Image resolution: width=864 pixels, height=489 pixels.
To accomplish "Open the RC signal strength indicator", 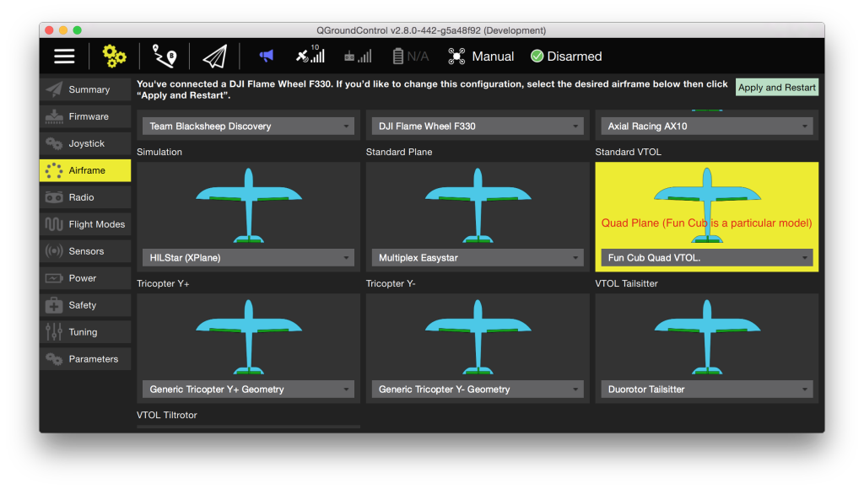I will click(x=358, y=56).
